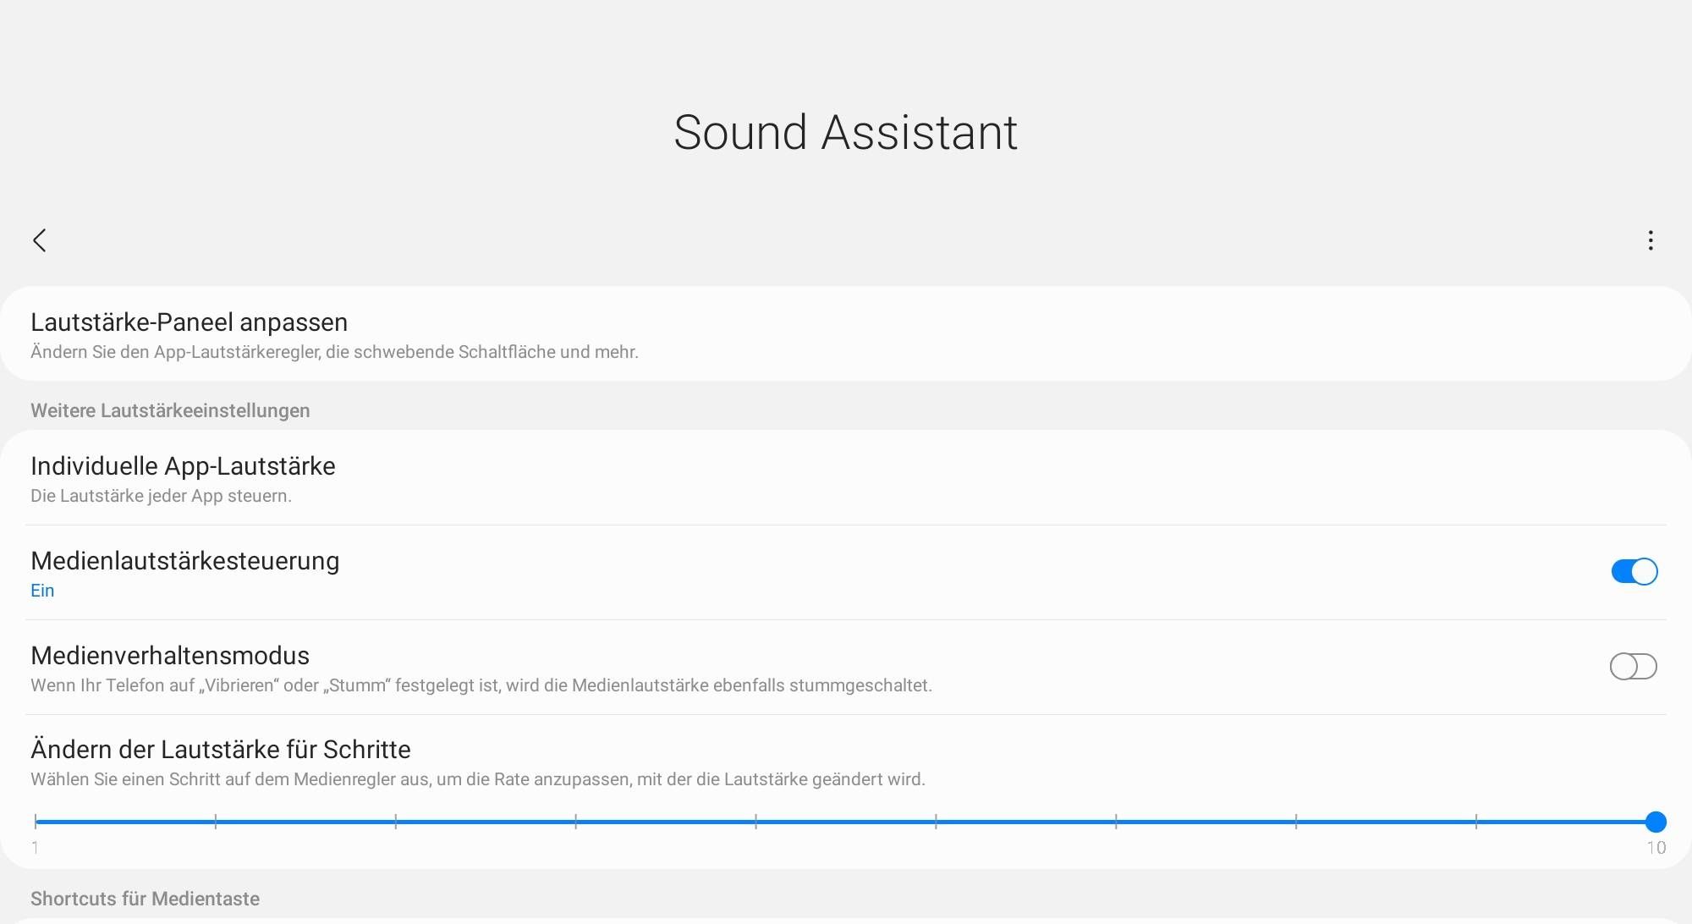Viewport: 1692px width, 924px height.
Task: Tap the Die Lautstärke jeder App steuern description
Action: [161, 496]
